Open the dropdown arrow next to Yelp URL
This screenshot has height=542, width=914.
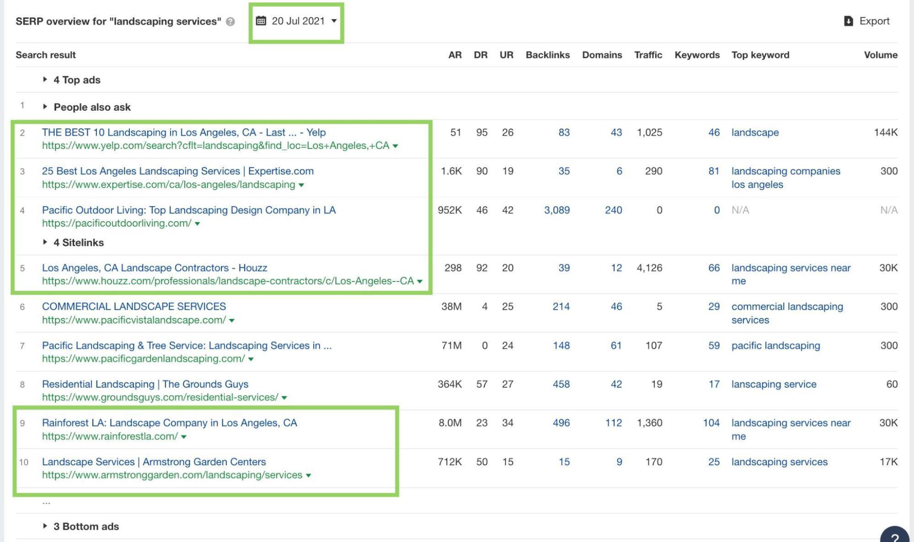pos(396,146)
